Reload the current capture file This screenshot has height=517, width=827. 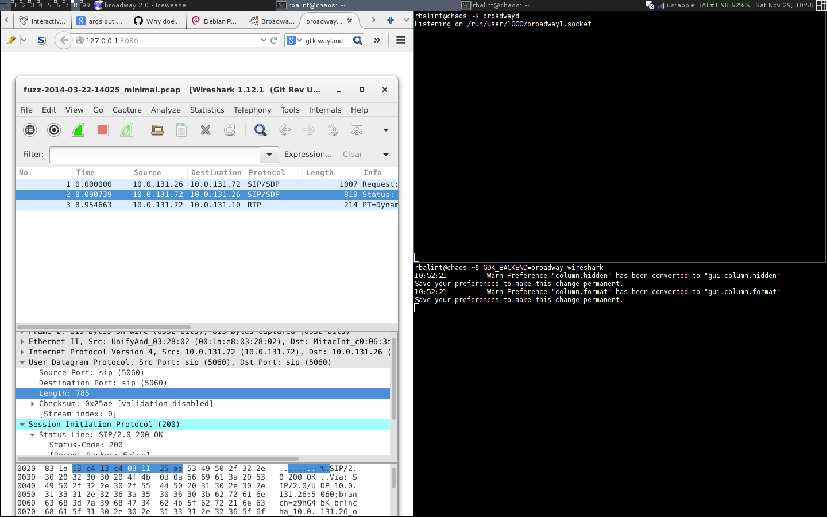(x=230, y=130)
